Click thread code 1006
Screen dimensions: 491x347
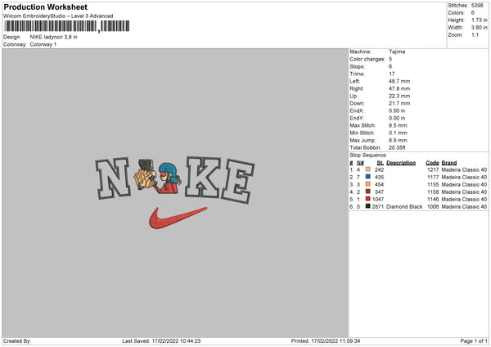(x=433, y=207)
